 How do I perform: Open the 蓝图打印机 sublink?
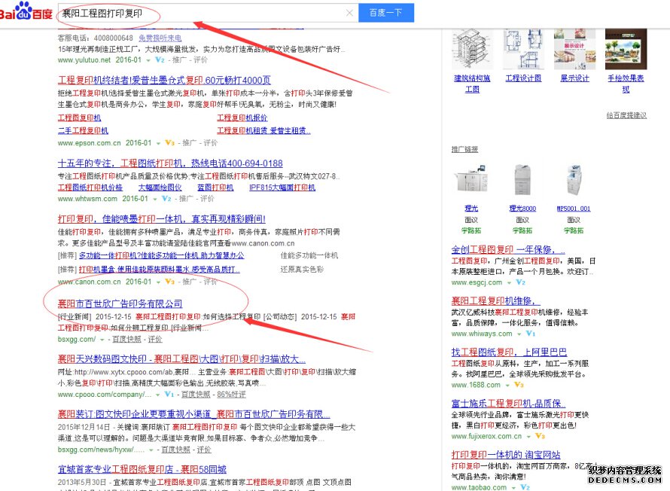click(x=215, y=188)
